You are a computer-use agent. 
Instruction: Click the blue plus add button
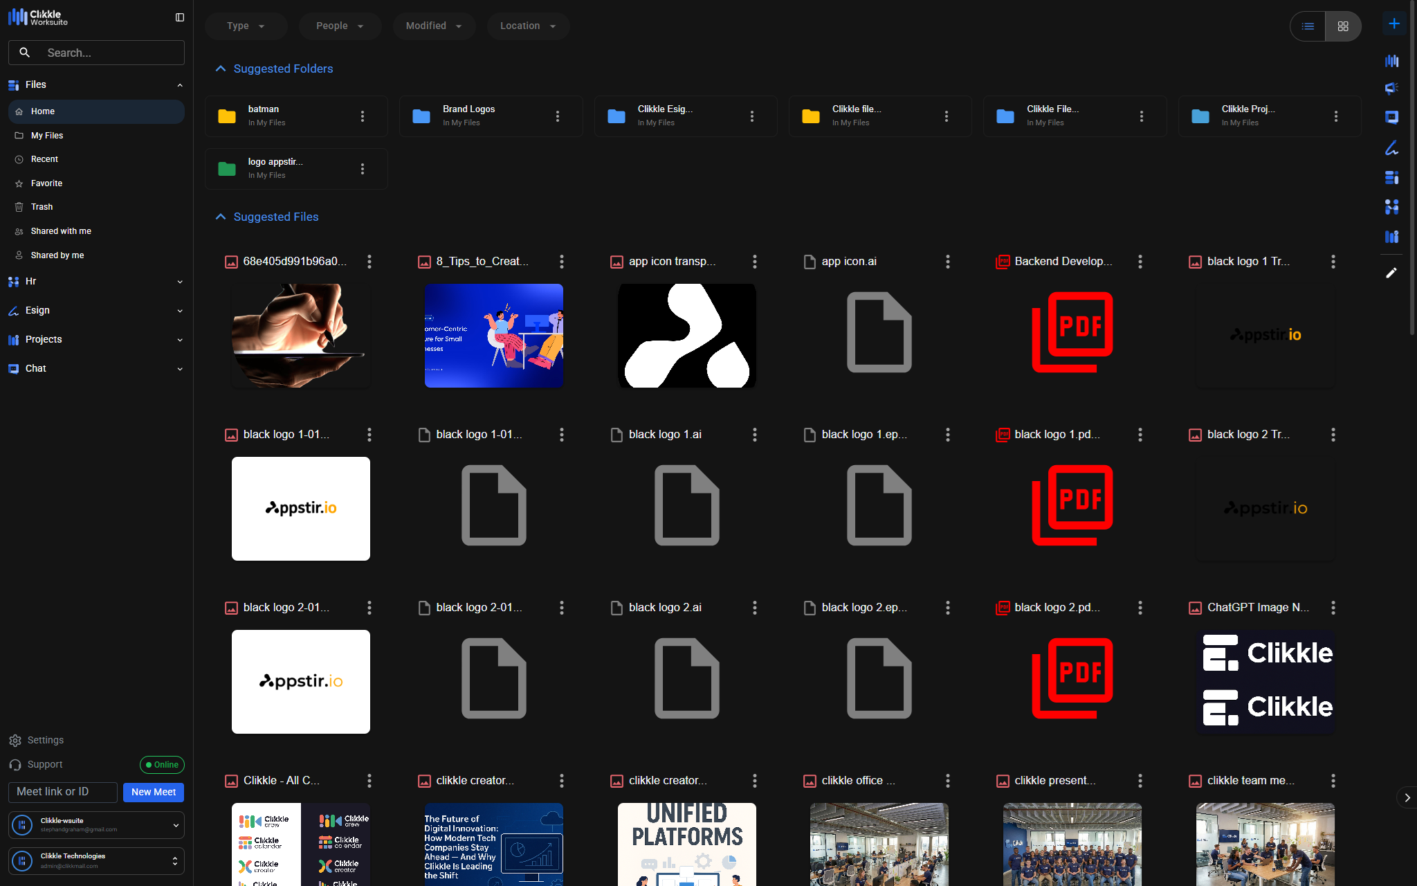coord(1393,24)
